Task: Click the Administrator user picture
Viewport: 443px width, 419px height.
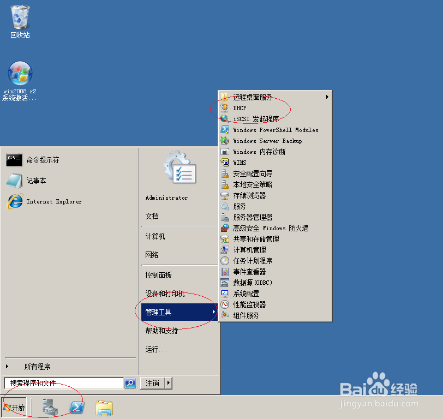Action: pyautogui.click(x=180, y=167)
